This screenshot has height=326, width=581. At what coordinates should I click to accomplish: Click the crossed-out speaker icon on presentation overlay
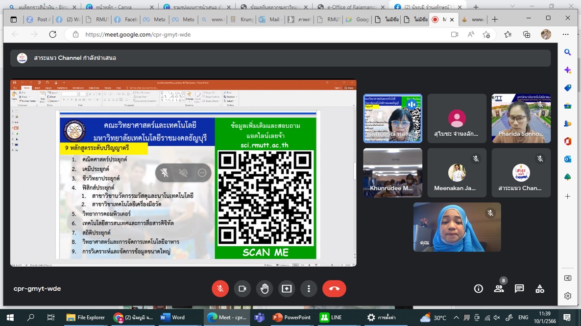pos(183,172)
